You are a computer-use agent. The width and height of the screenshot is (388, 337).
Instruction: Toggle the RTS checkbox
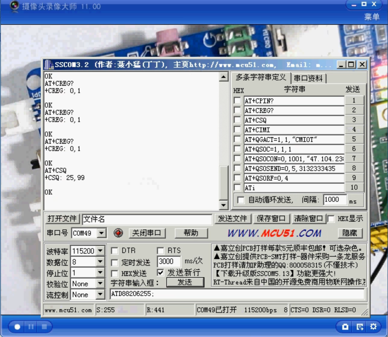pos(160,251)
